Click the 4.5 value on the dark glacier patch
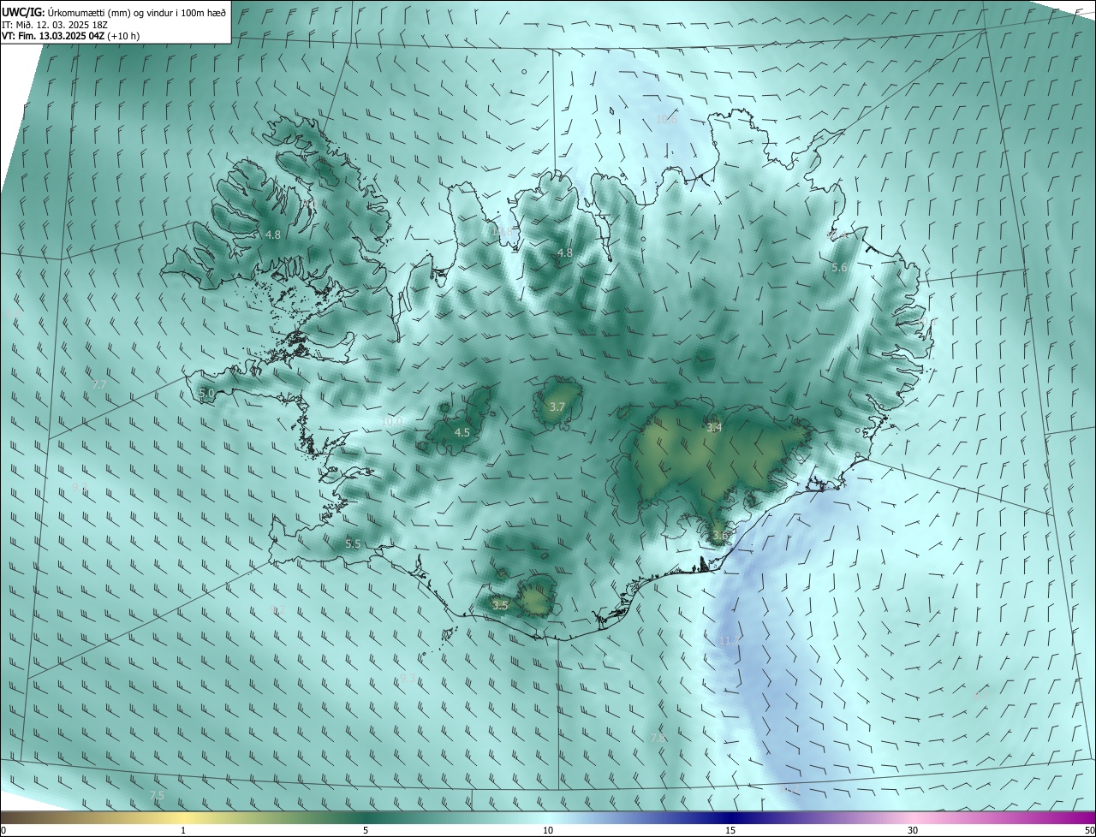Screen dimensions: 1096x837 pyautogui.click(x=462, y=433)
